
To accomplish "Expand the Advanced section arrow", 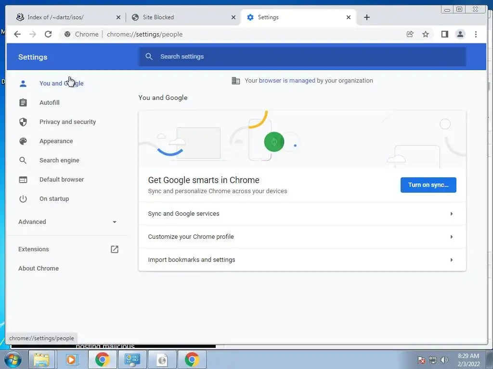I will [115, 222].
